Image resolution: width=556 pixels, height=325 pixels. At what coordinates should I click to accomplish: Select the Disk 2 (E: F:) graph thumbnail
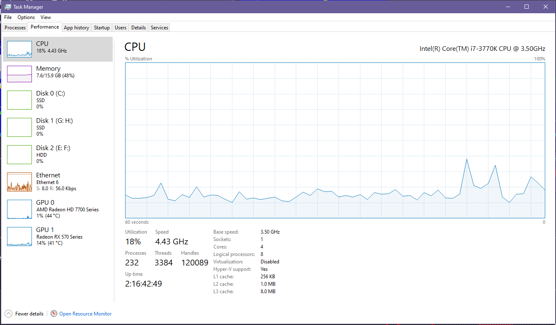pyautogui.click(x=19, y=155)
